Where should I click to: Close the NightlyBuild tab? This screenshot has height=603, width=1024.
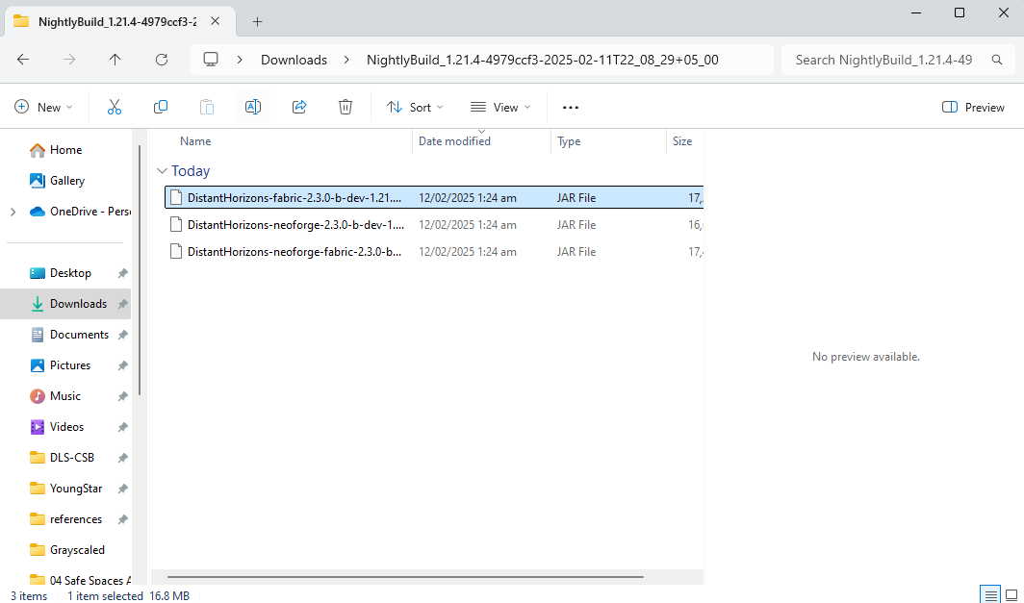pyautogui.click(x=215, y=21)
